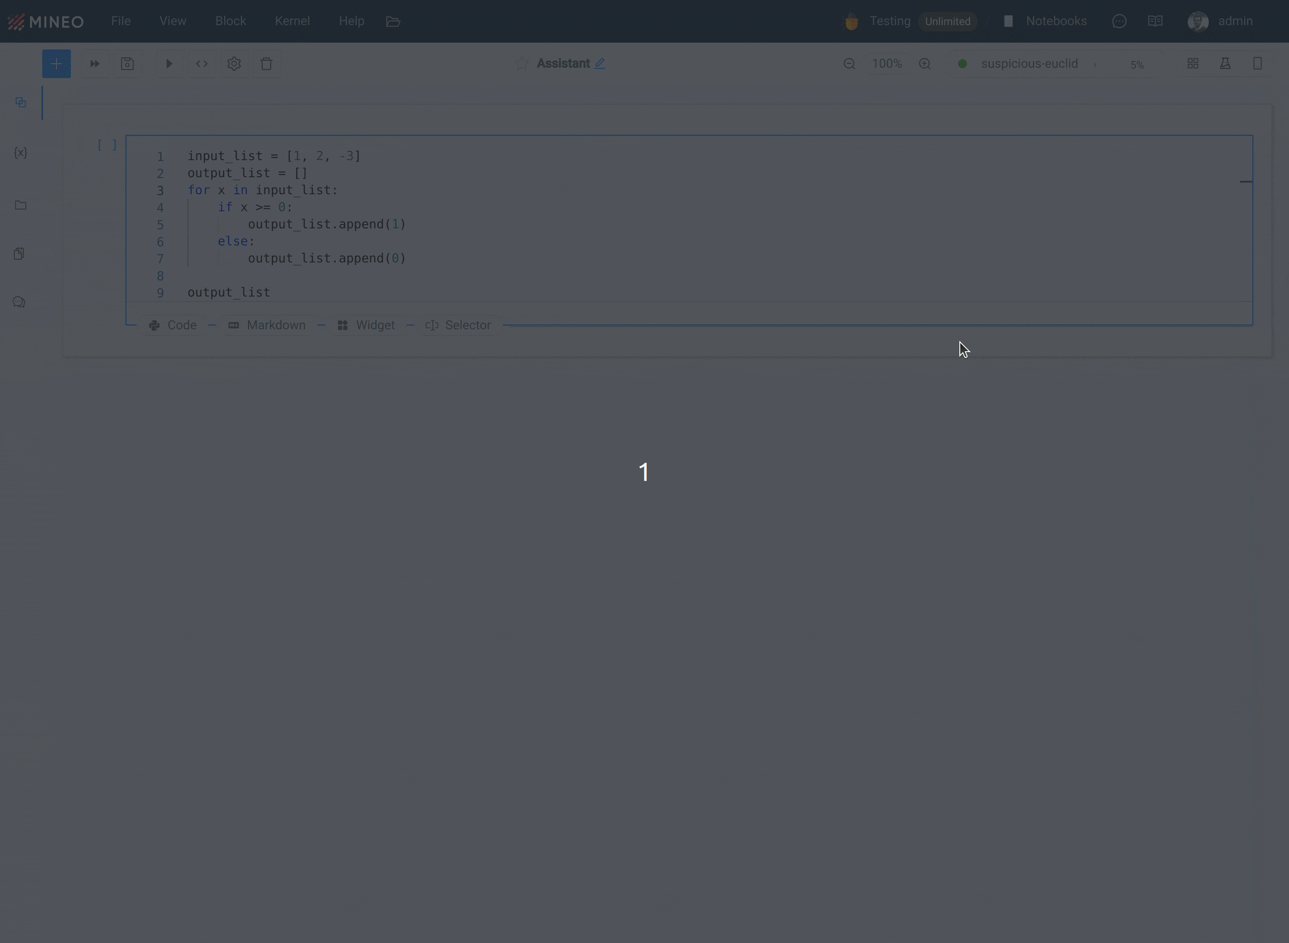
Task: Delete the block with the trash icon
Action: pos(266,63)
